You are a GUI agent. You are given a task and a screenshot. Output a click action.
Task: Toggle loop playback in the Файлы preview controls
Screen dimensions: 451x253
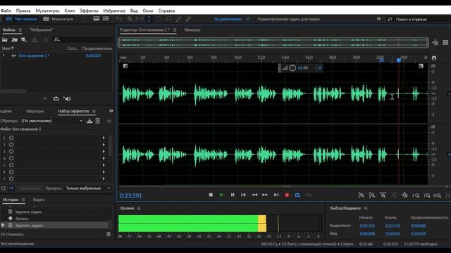(56, 98)
